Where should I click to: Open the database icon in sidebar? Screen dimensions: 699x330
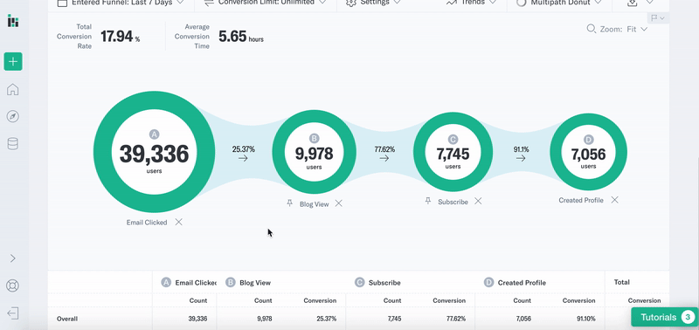(x=13, y=144)
